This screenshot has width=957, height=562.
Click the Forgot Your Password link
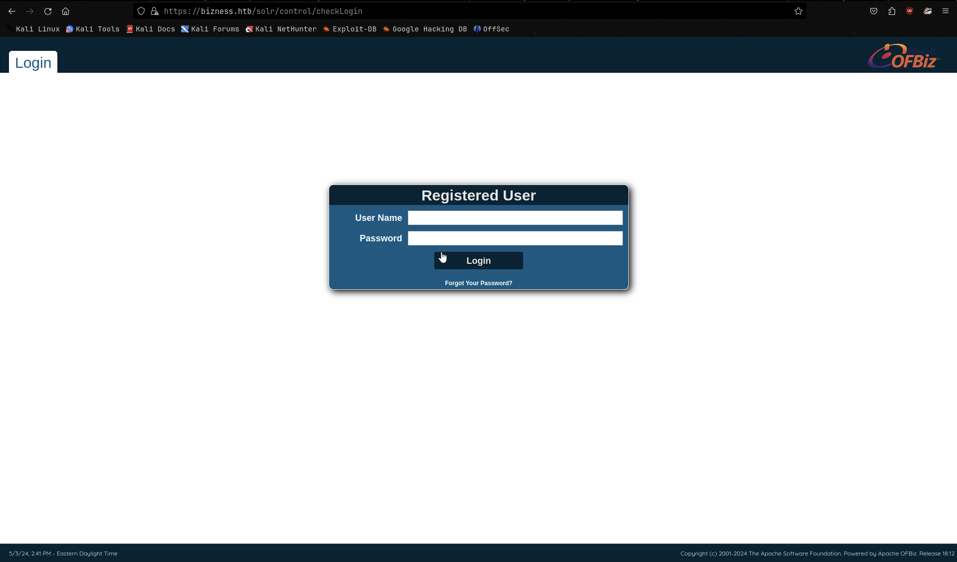[x=478, y=283]
